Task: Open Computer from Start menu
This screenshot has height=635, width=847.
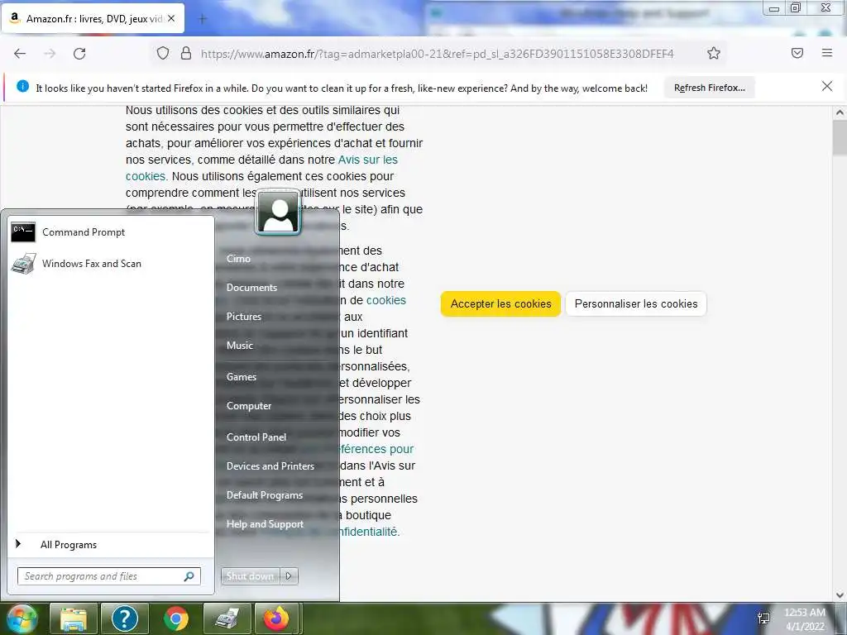Action: pos(248,405)
